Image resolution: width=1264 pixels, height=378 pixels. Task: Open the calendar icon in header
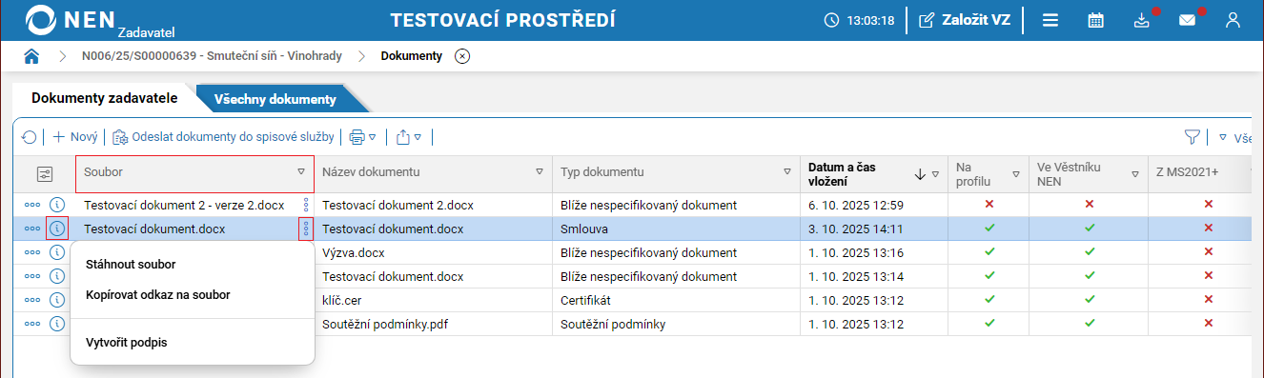1095,20
